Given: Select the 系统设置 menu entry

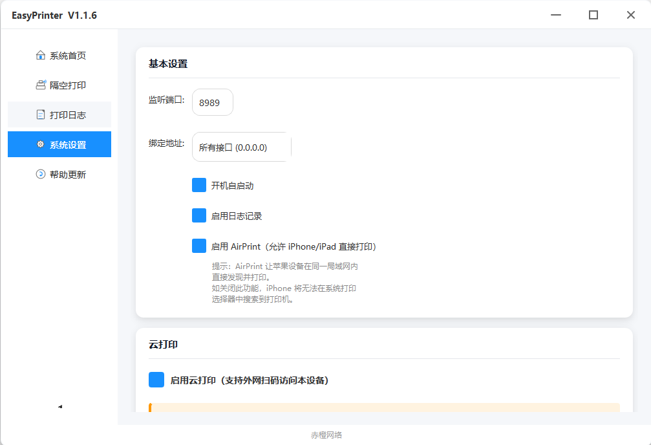Looking at the screenshot, I should [x=59, y=144].
